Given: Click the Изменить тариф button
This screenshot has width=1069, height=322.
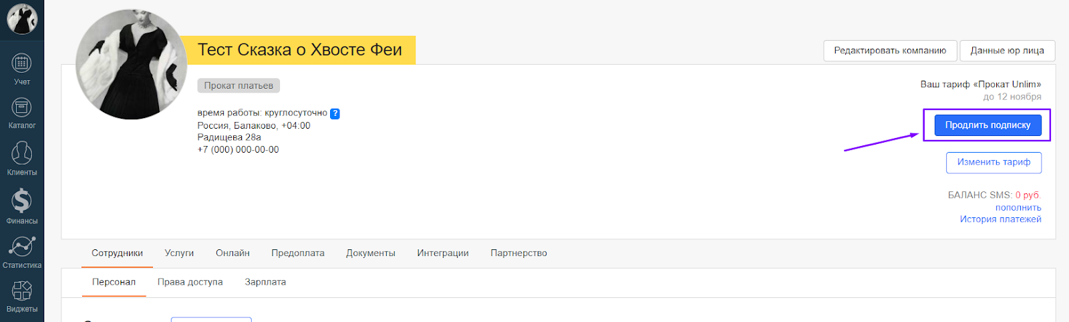Looking at the screenshot, I should 994,162.
